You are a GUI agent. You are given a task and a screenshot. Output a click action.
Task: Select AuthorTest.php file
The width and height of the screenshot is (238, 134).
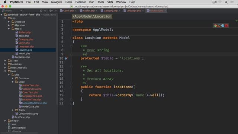pos(30,85)
